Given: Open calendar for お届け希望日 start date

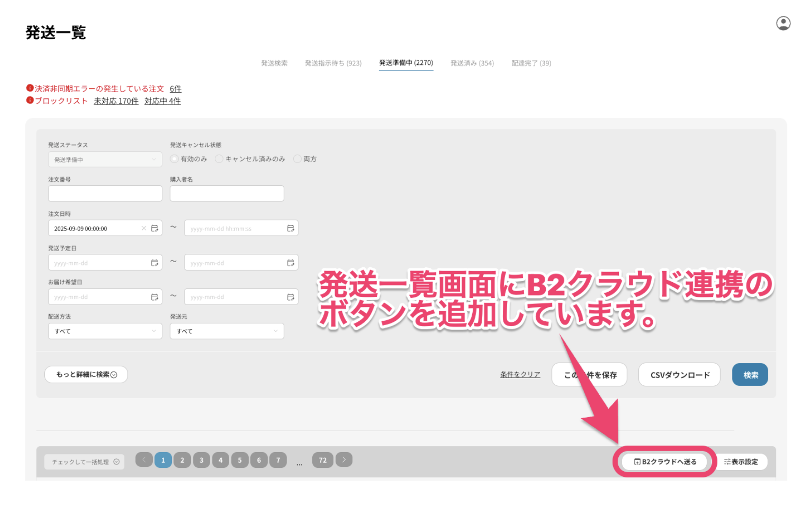Looking at the screenshot, I should click(x=155, y=297).
